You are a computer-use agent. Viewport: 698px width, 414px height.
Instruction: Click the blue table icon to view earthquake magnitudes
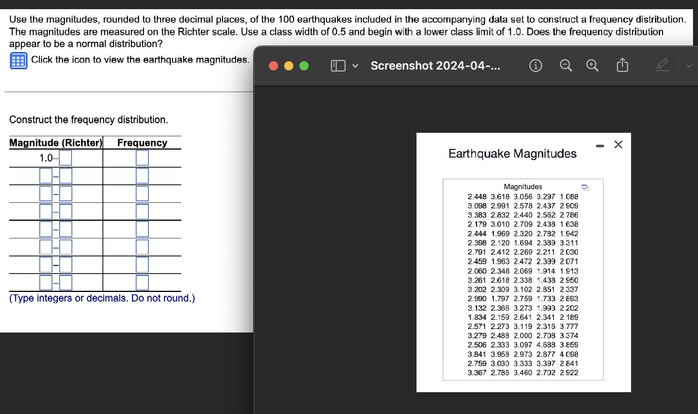[18, 60]
